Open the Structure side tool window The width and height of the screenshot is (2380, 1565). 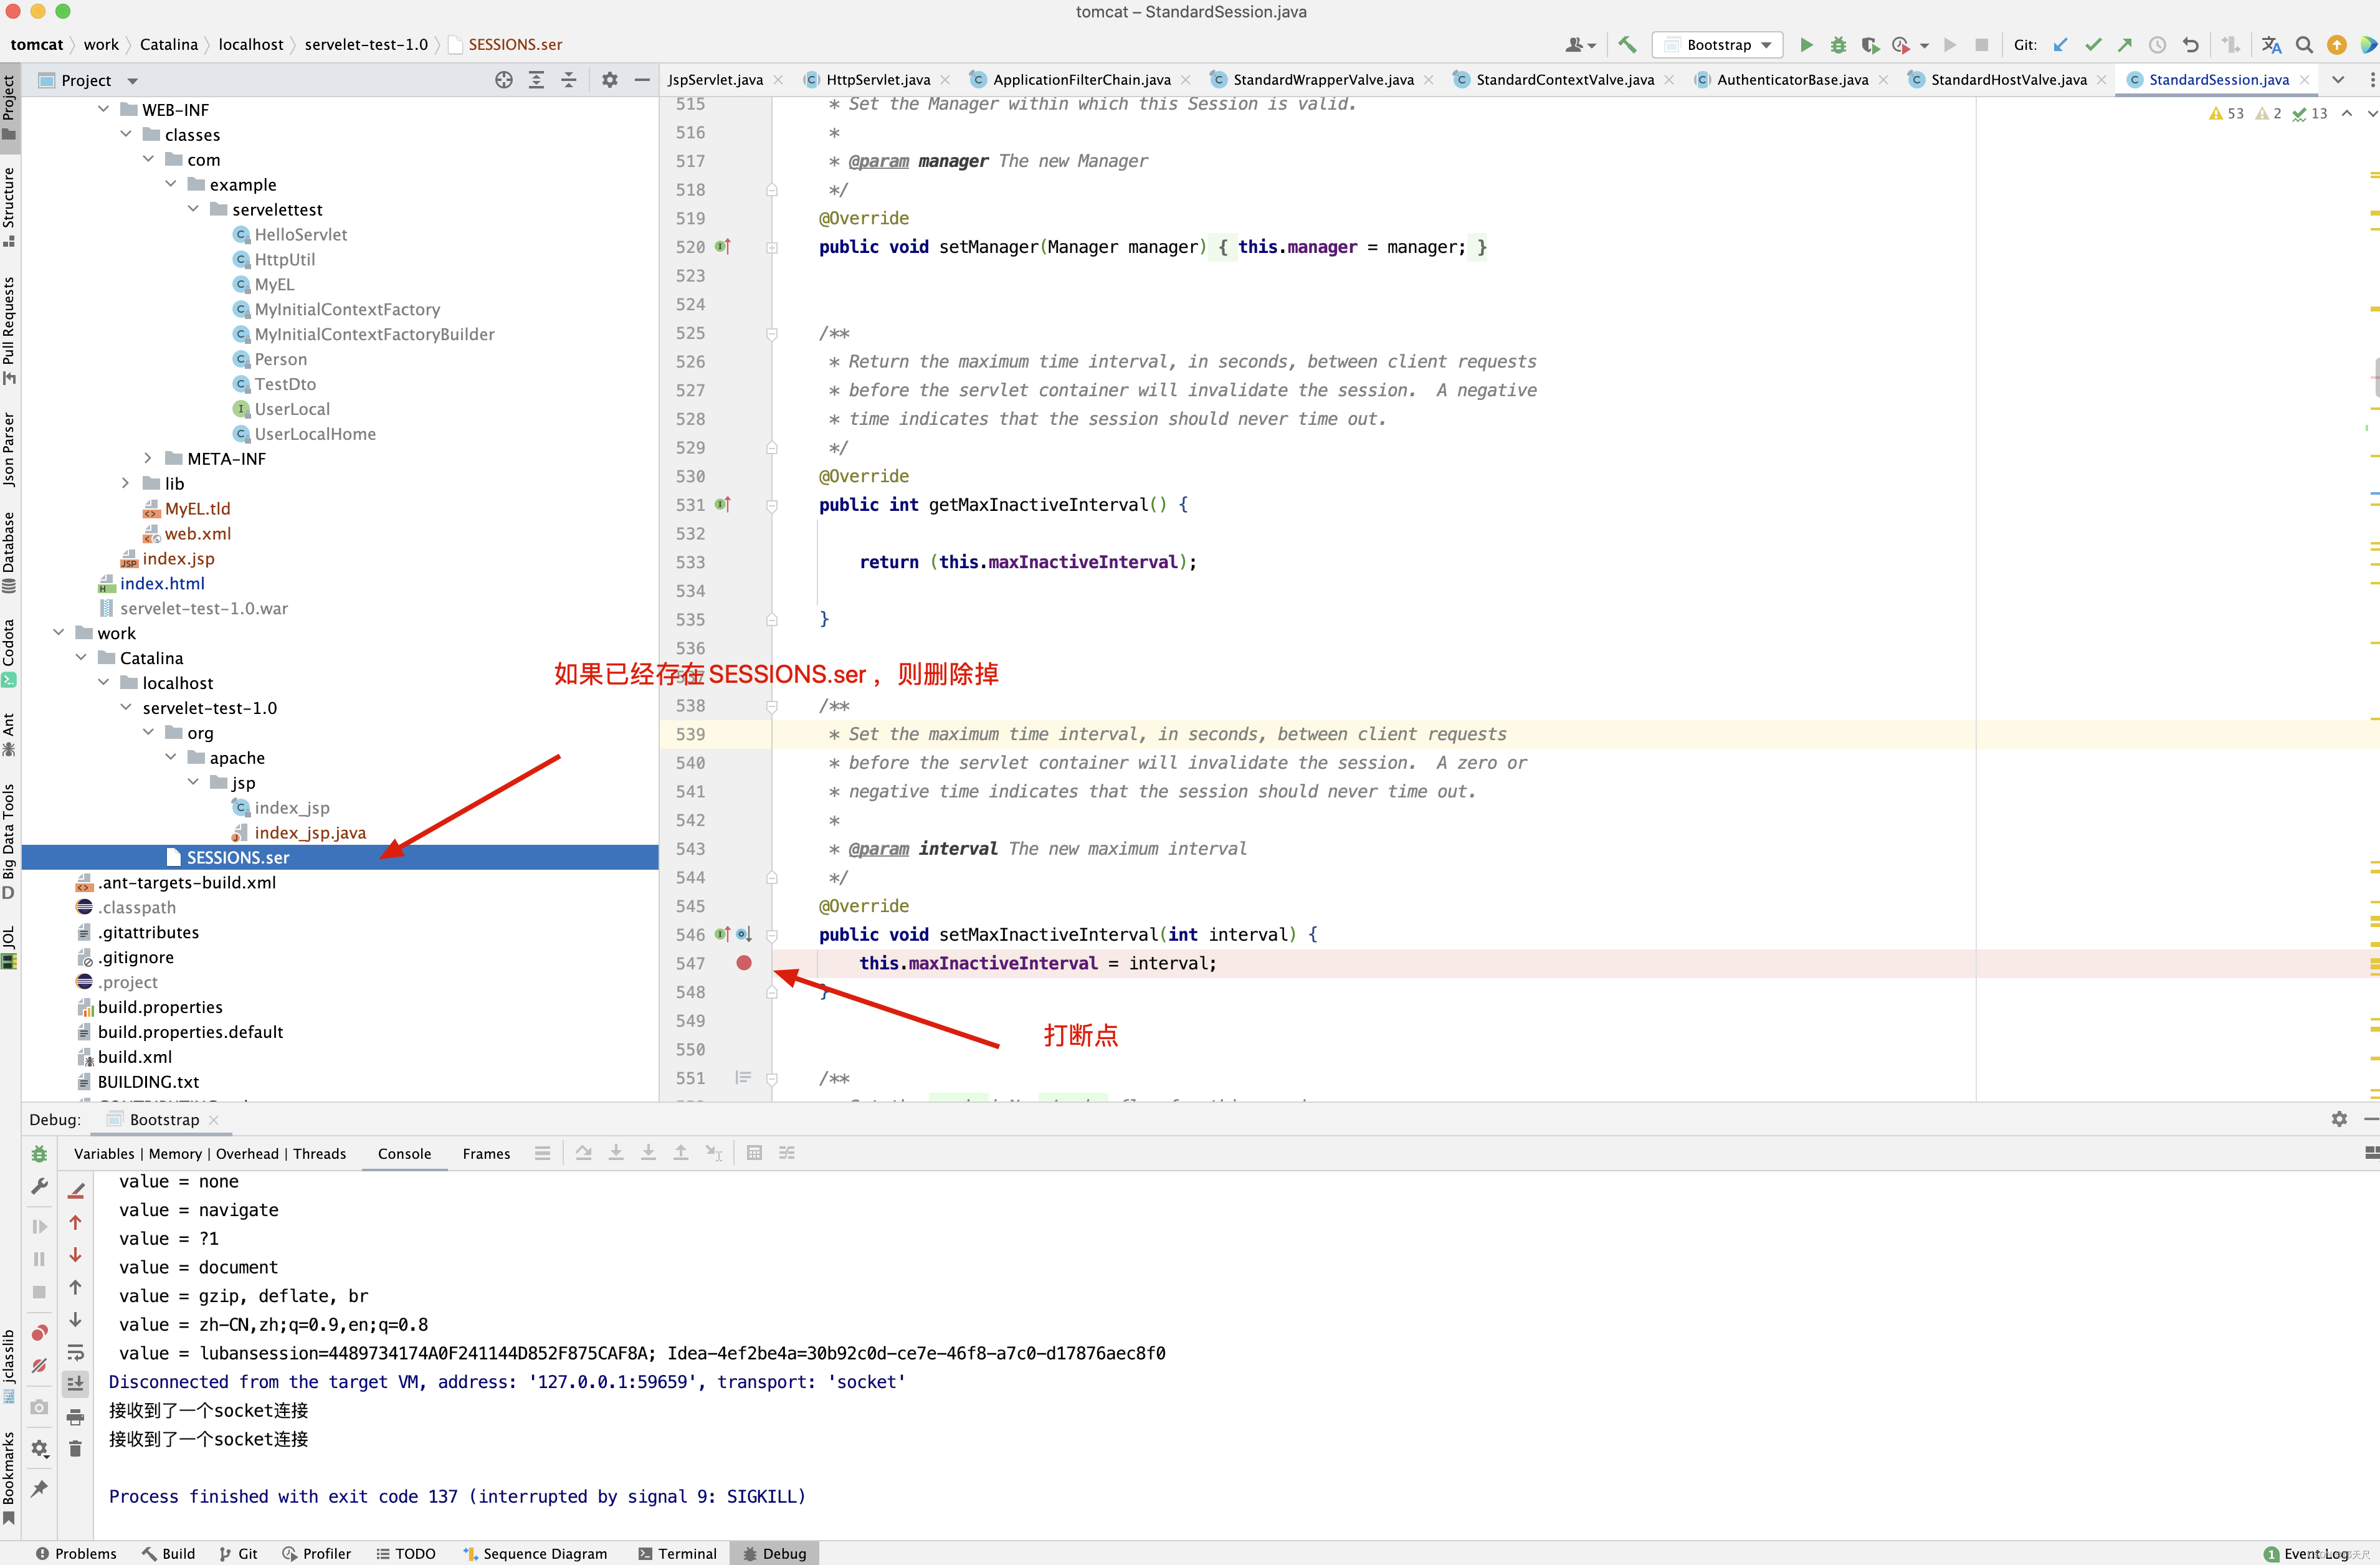click(9, 207)
